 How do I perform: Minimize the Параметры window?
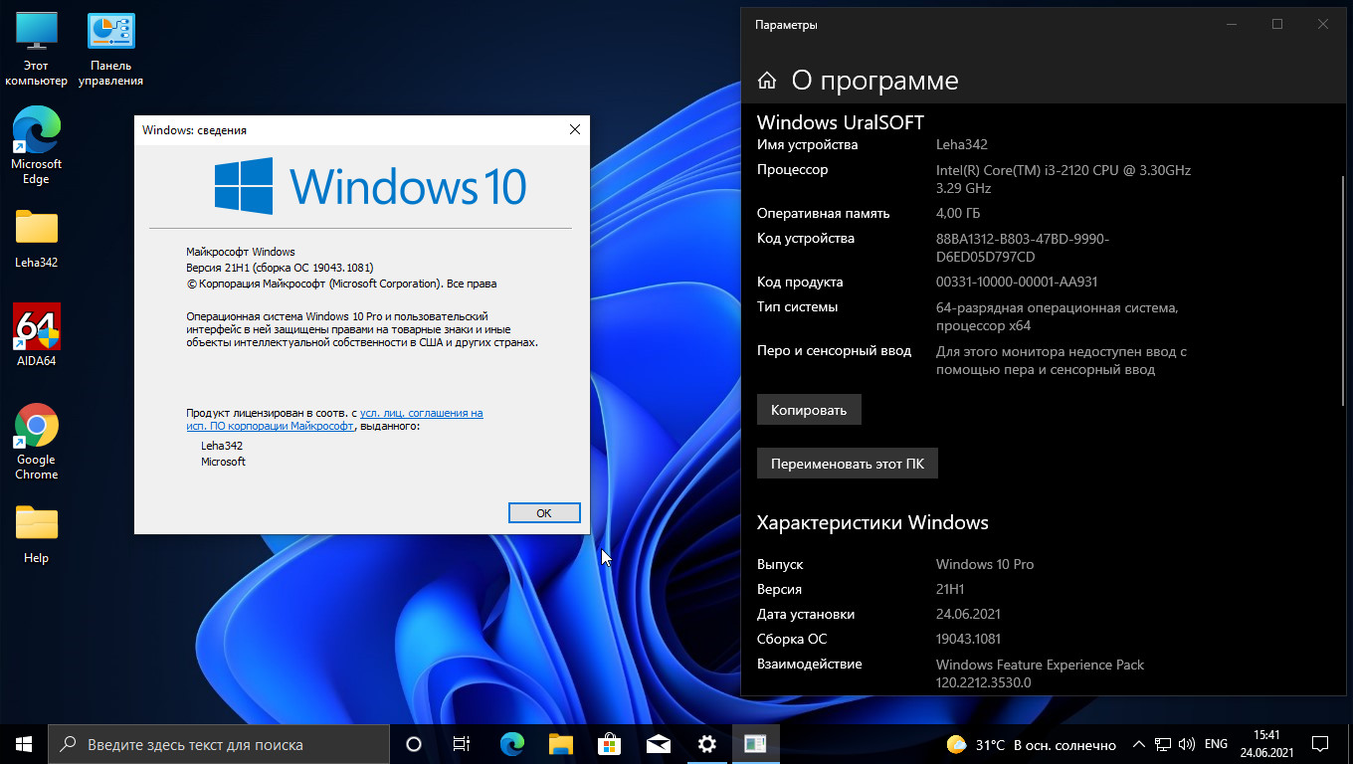[x=1233, y=24]
